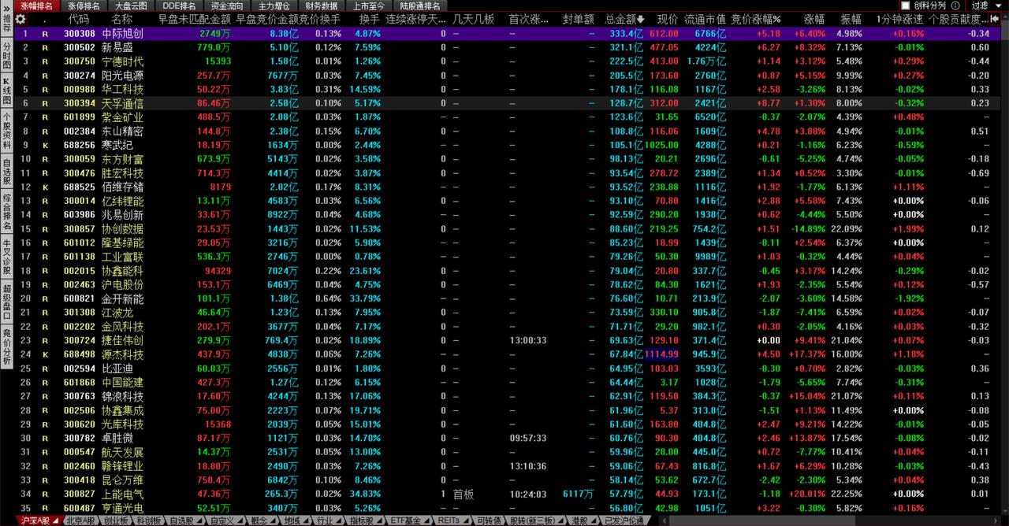Viewport: 1009px width, 526px height.
Task: Switch to the 创业板 bottom tab
Action: (x=115, y=520)
